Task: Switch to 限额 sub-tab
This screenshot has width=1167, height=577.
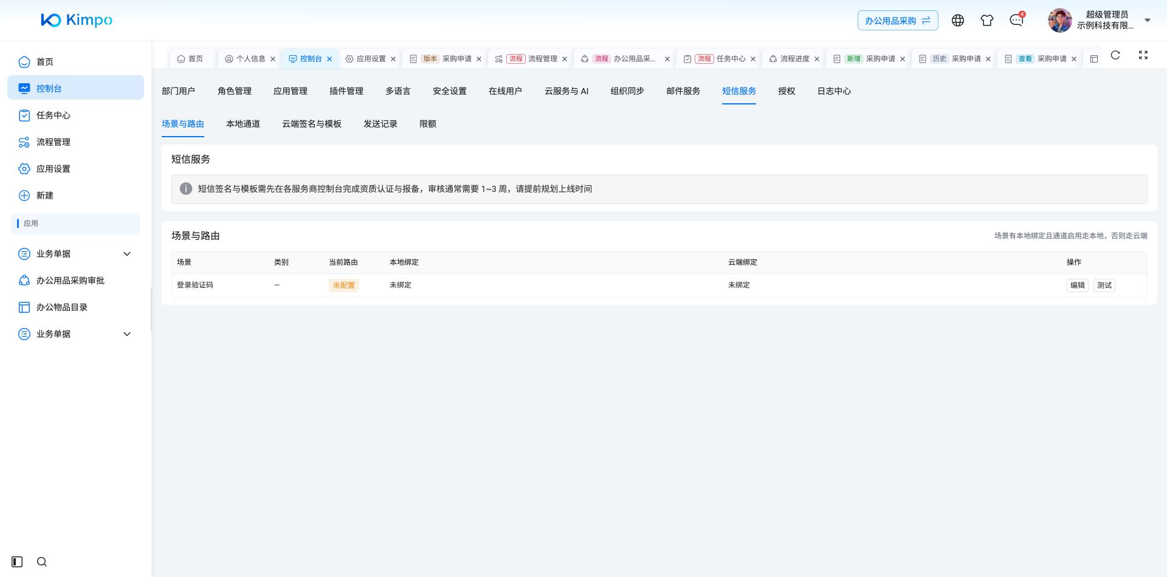Action: [428, 124]
